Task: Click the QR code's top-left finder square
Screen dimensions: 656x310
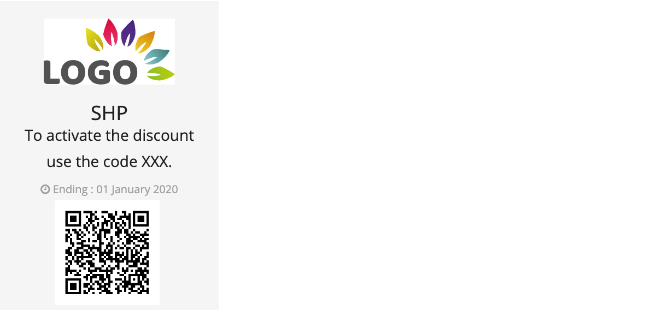Action: (x=73, y=219)
